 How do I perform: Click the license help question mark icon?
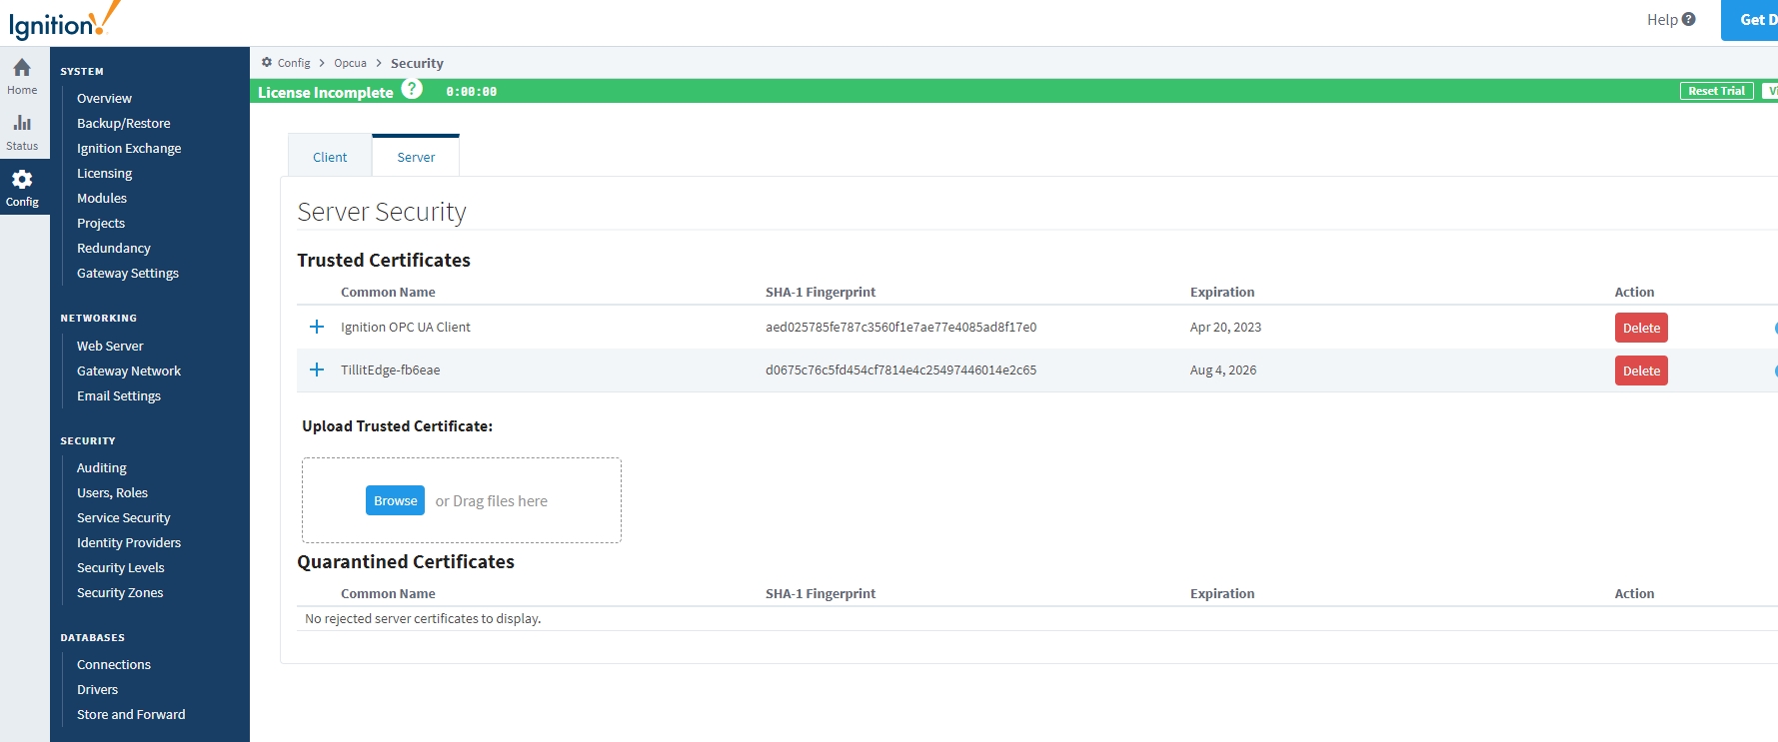[x=412, y=89]
